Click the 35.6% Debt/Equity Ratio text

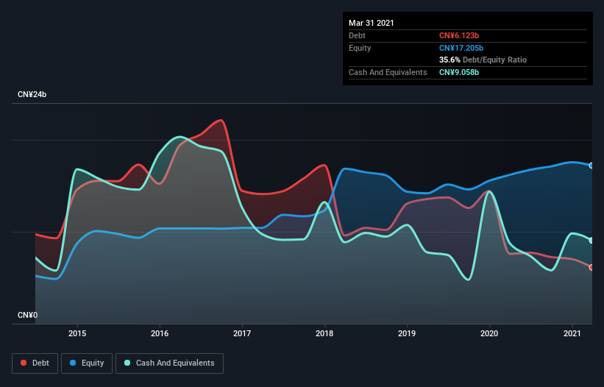click(483, 60)
